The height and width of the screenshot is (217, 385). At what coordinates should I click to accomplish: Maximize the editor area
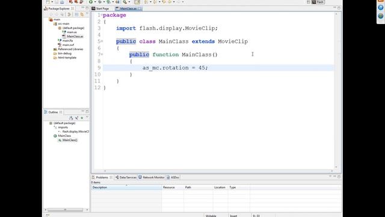339,8
